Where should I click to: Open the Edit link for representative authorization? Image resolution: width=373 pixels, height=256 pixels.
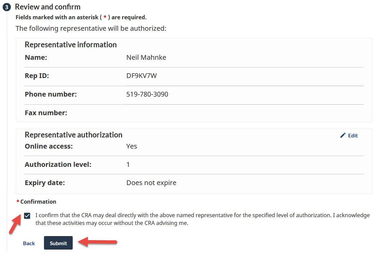click(x=352, y=136)
